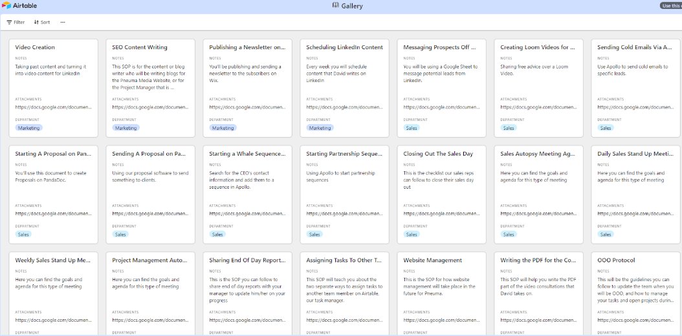Open the OOO Protocol card title
Screen dimensions: 682x336
[616, 260]
